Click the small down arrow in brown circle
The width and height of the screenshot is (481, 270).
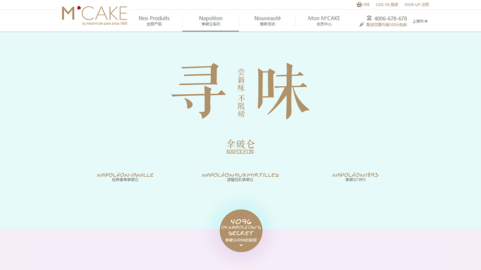(241, 245)
